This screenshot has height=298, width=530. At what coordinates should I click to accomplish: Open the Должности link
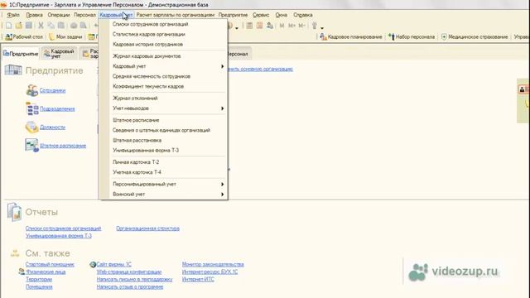52,127
